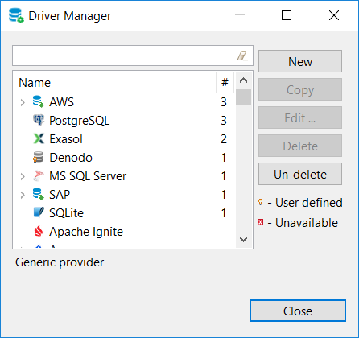Close the window with the X button
Image resolution: width=359 pixels, height=338 pixels.
tap(334, 15)
